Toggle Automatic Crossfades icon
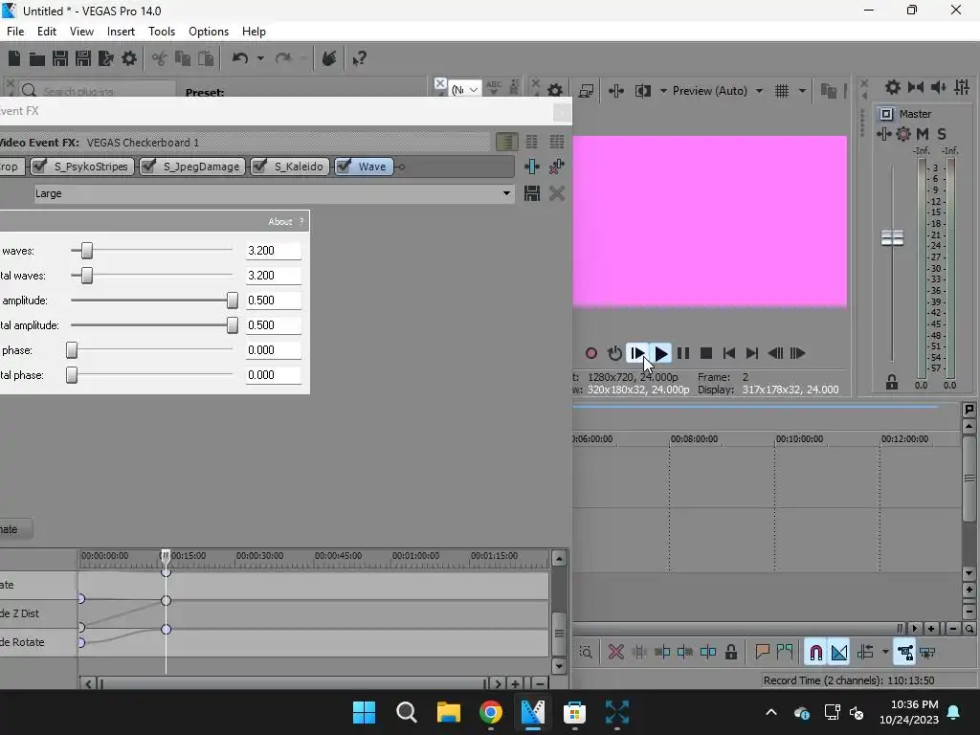The height and width of the screenshot is (735, 980). pos(838,653)
